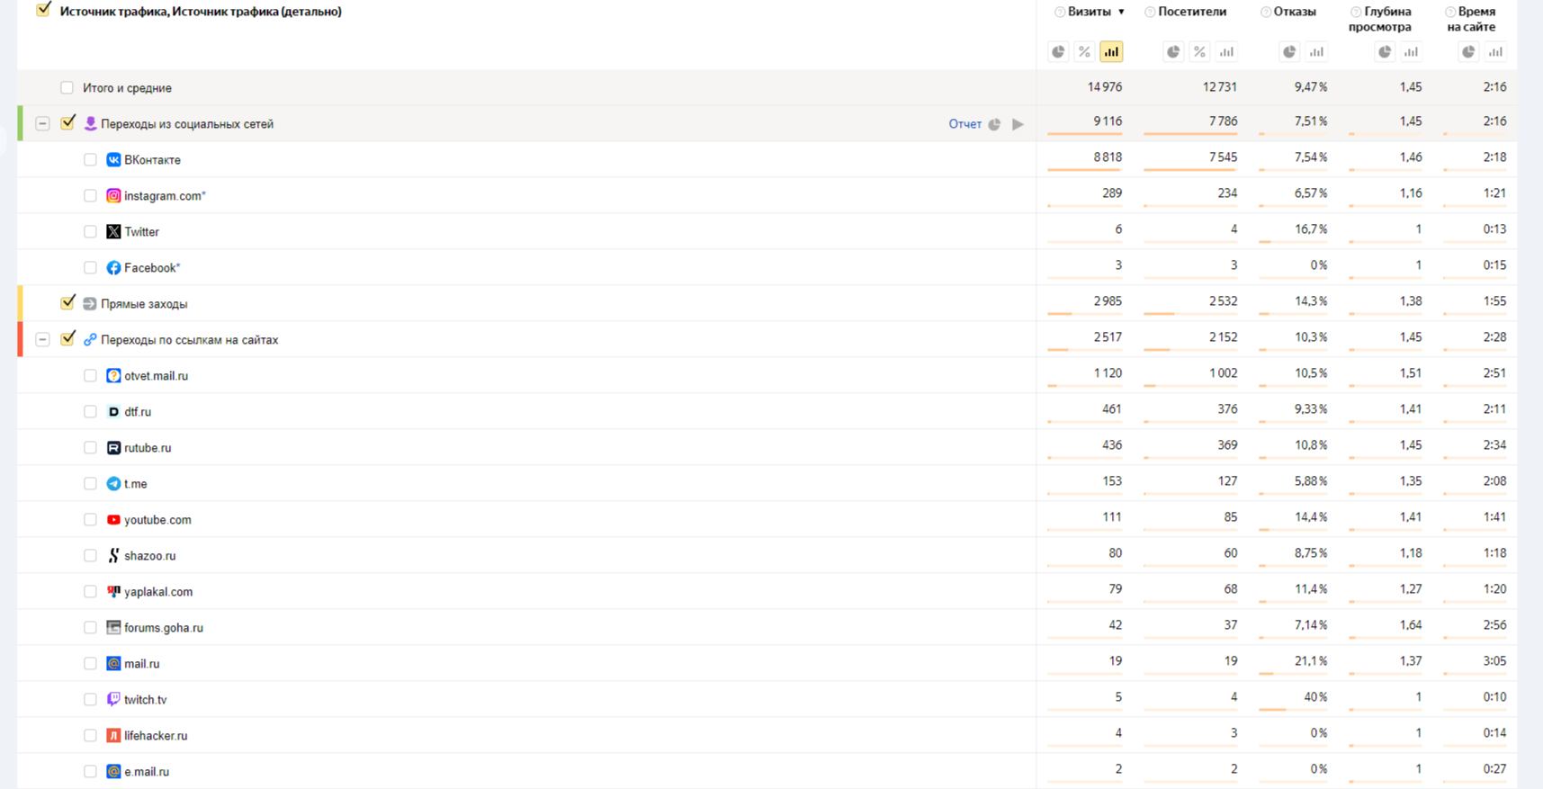Open help hint for Глубина просмотра
The image size is (1543, 789).
pyautogui.click(x=1356, y=12)
